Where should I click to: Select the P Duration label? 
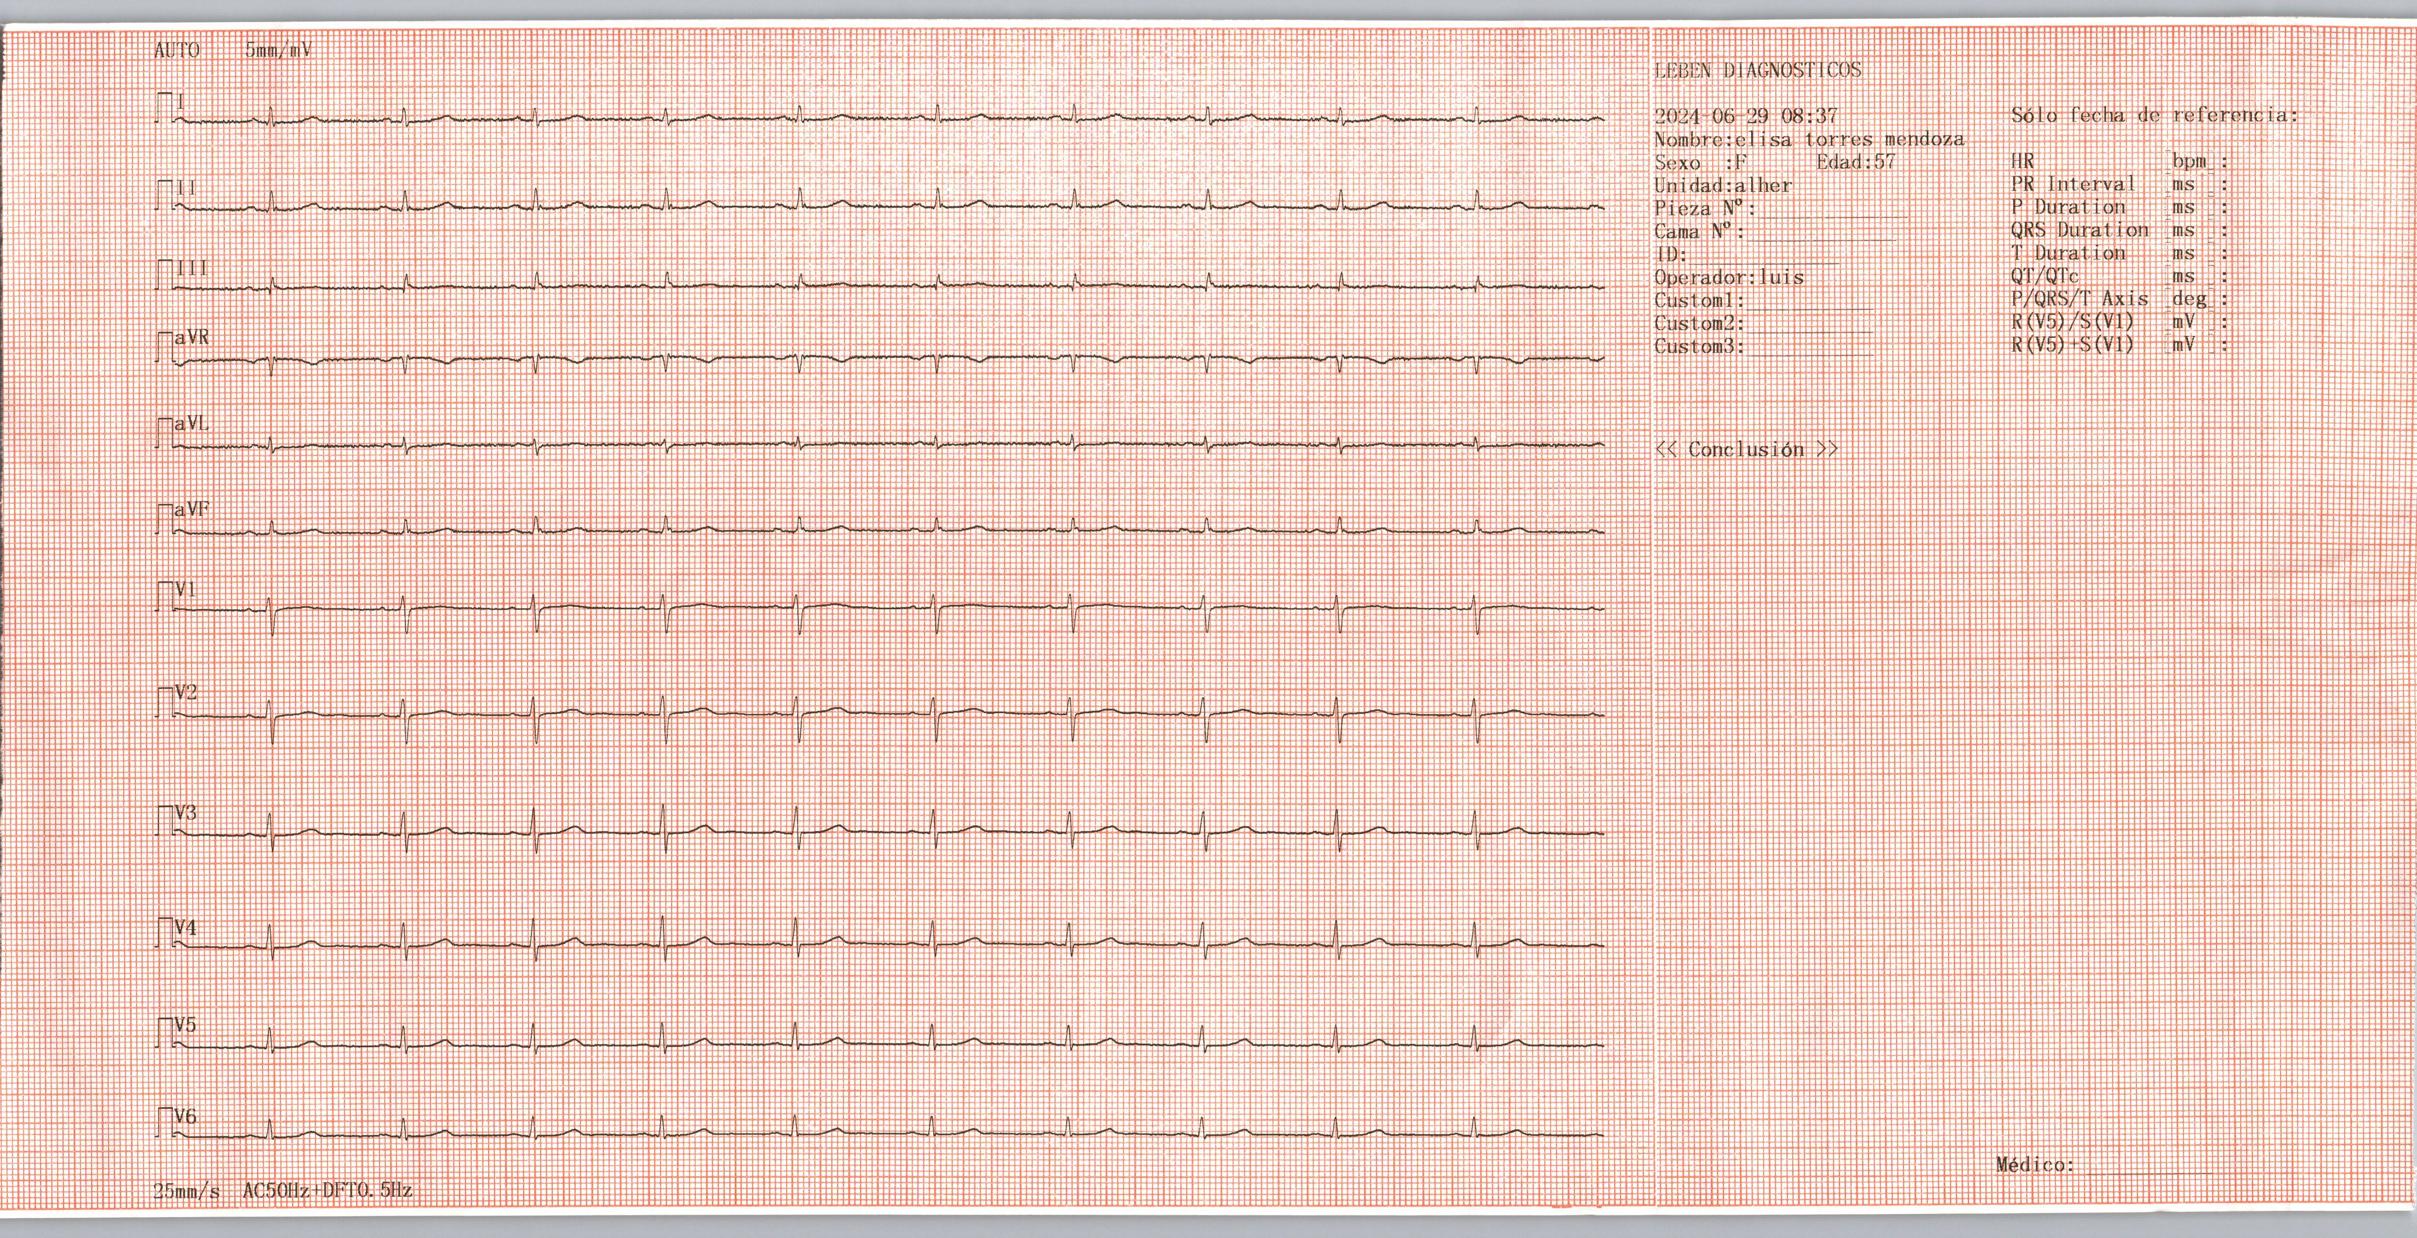(x=2068, y=207)
